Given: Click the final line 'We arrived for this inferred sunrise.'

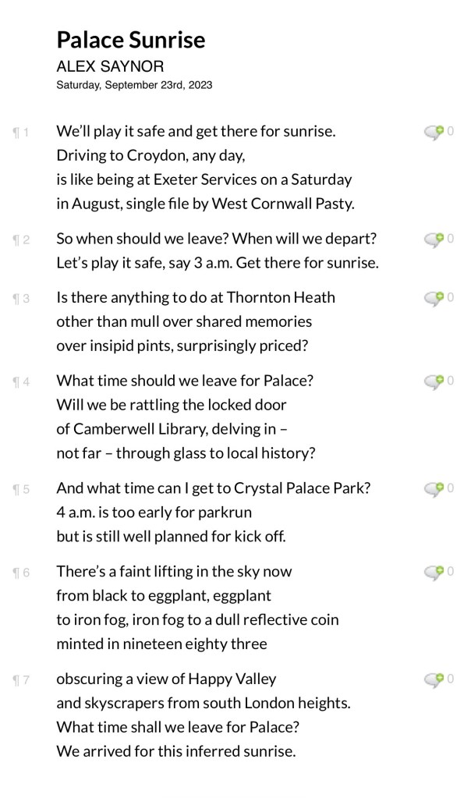Looking at the screenshot, I should 176,751.
